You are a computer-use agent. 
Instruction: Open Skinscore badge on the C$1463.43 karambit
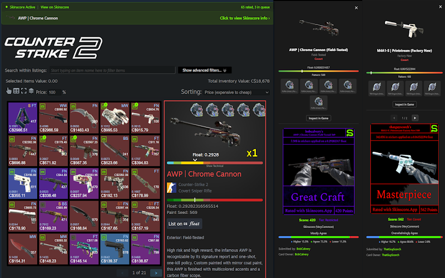[x=73, y=106]
